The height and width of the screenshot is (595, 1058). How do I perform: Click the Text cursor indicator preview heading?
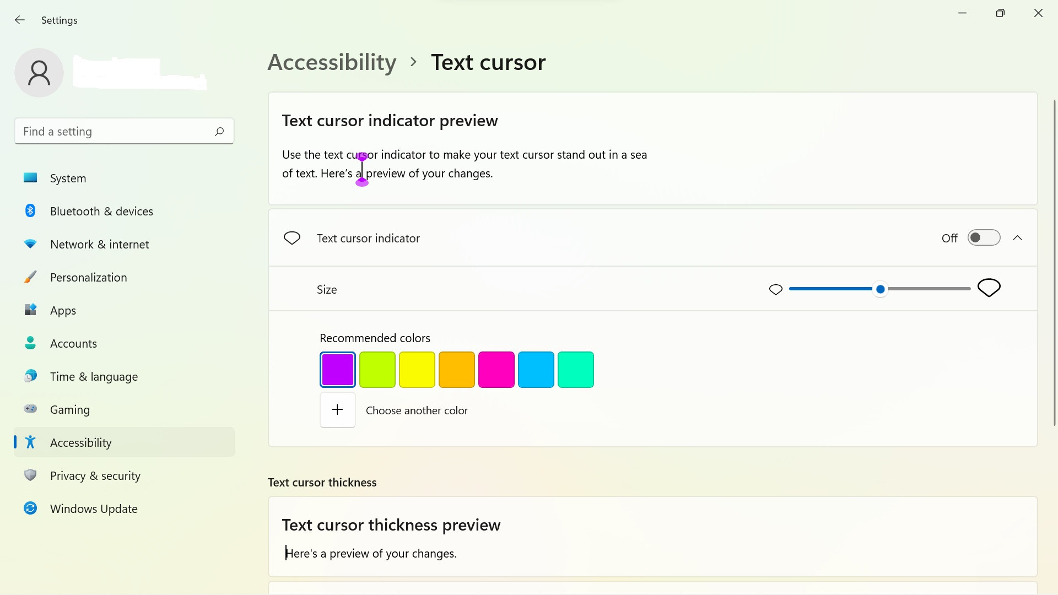pyautogui.click(x=390, y=121)
